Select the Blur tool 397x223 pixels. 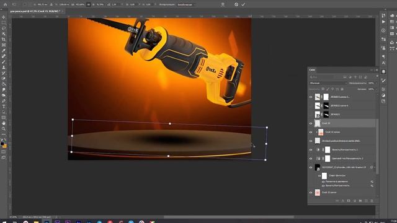pos(4,89)
